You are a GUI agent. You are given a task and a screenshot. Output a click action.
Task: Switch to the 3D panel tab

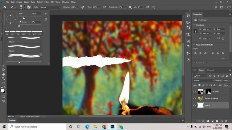click(x=195, y=70)
